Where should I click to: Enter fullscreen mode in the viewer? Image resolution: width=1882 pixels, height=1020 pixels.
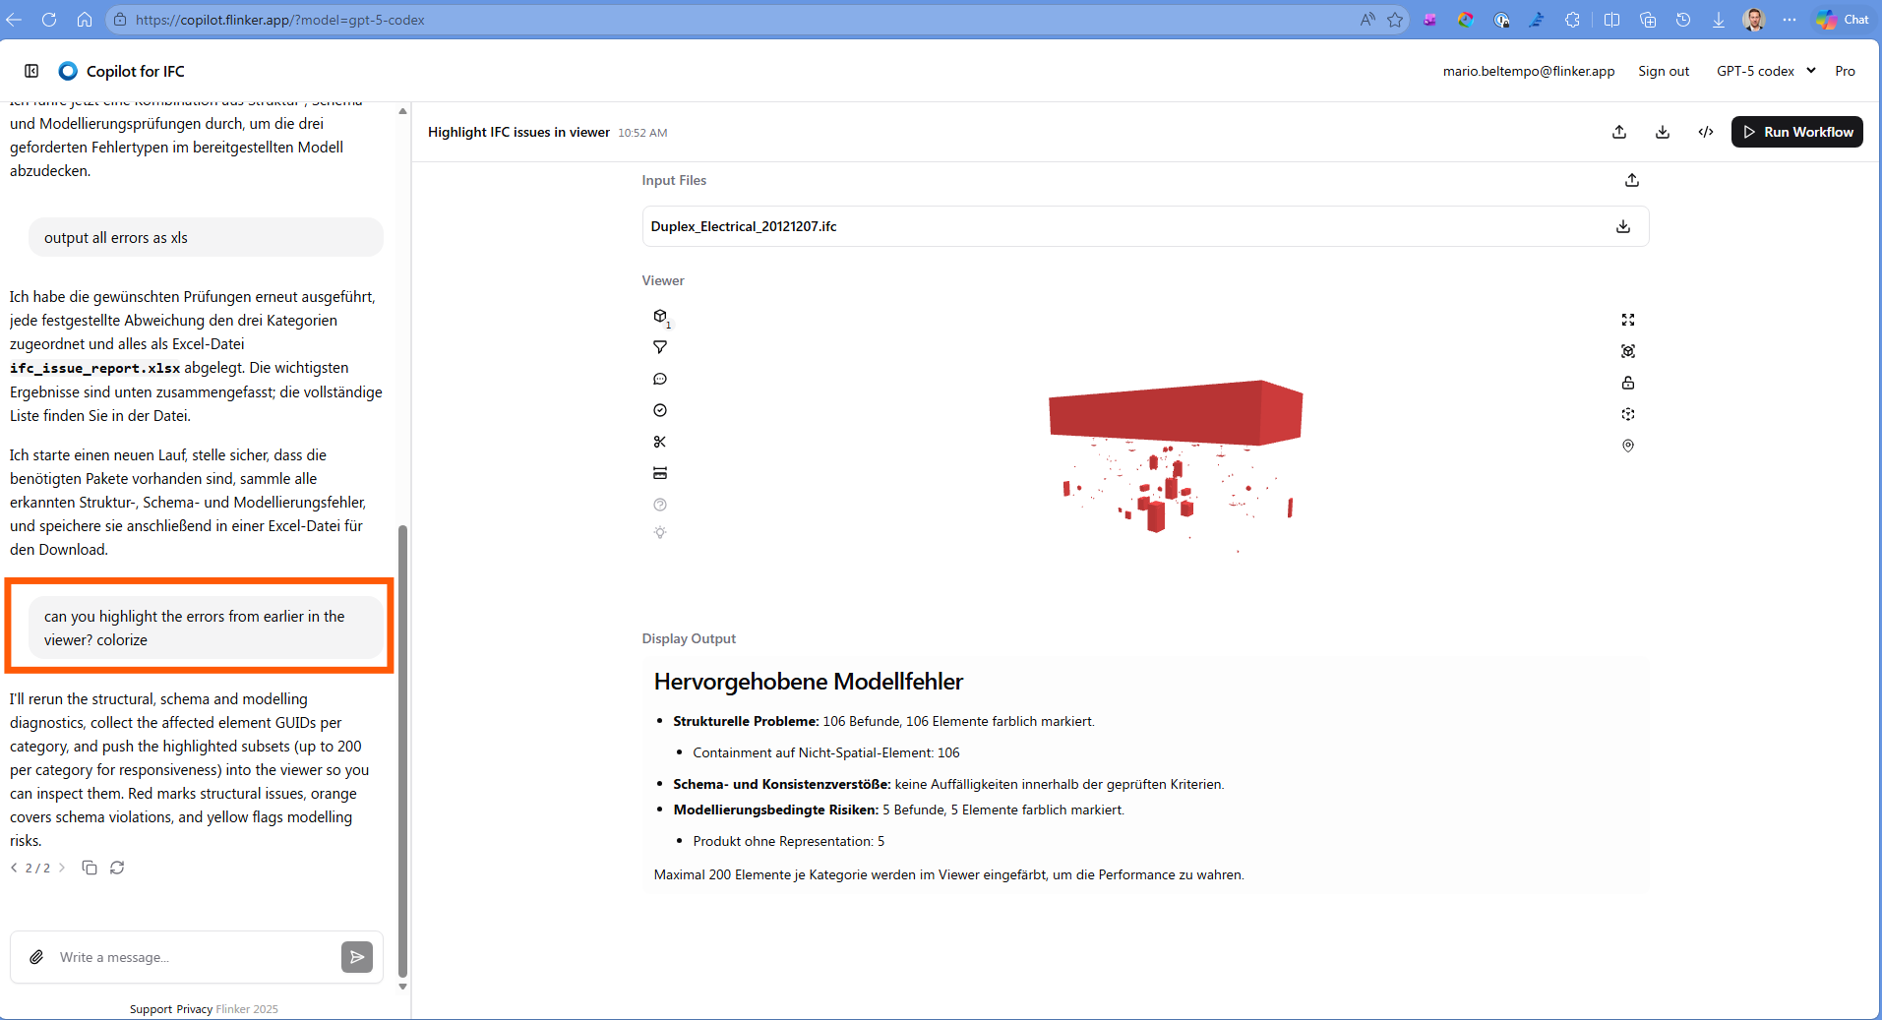1628,320
